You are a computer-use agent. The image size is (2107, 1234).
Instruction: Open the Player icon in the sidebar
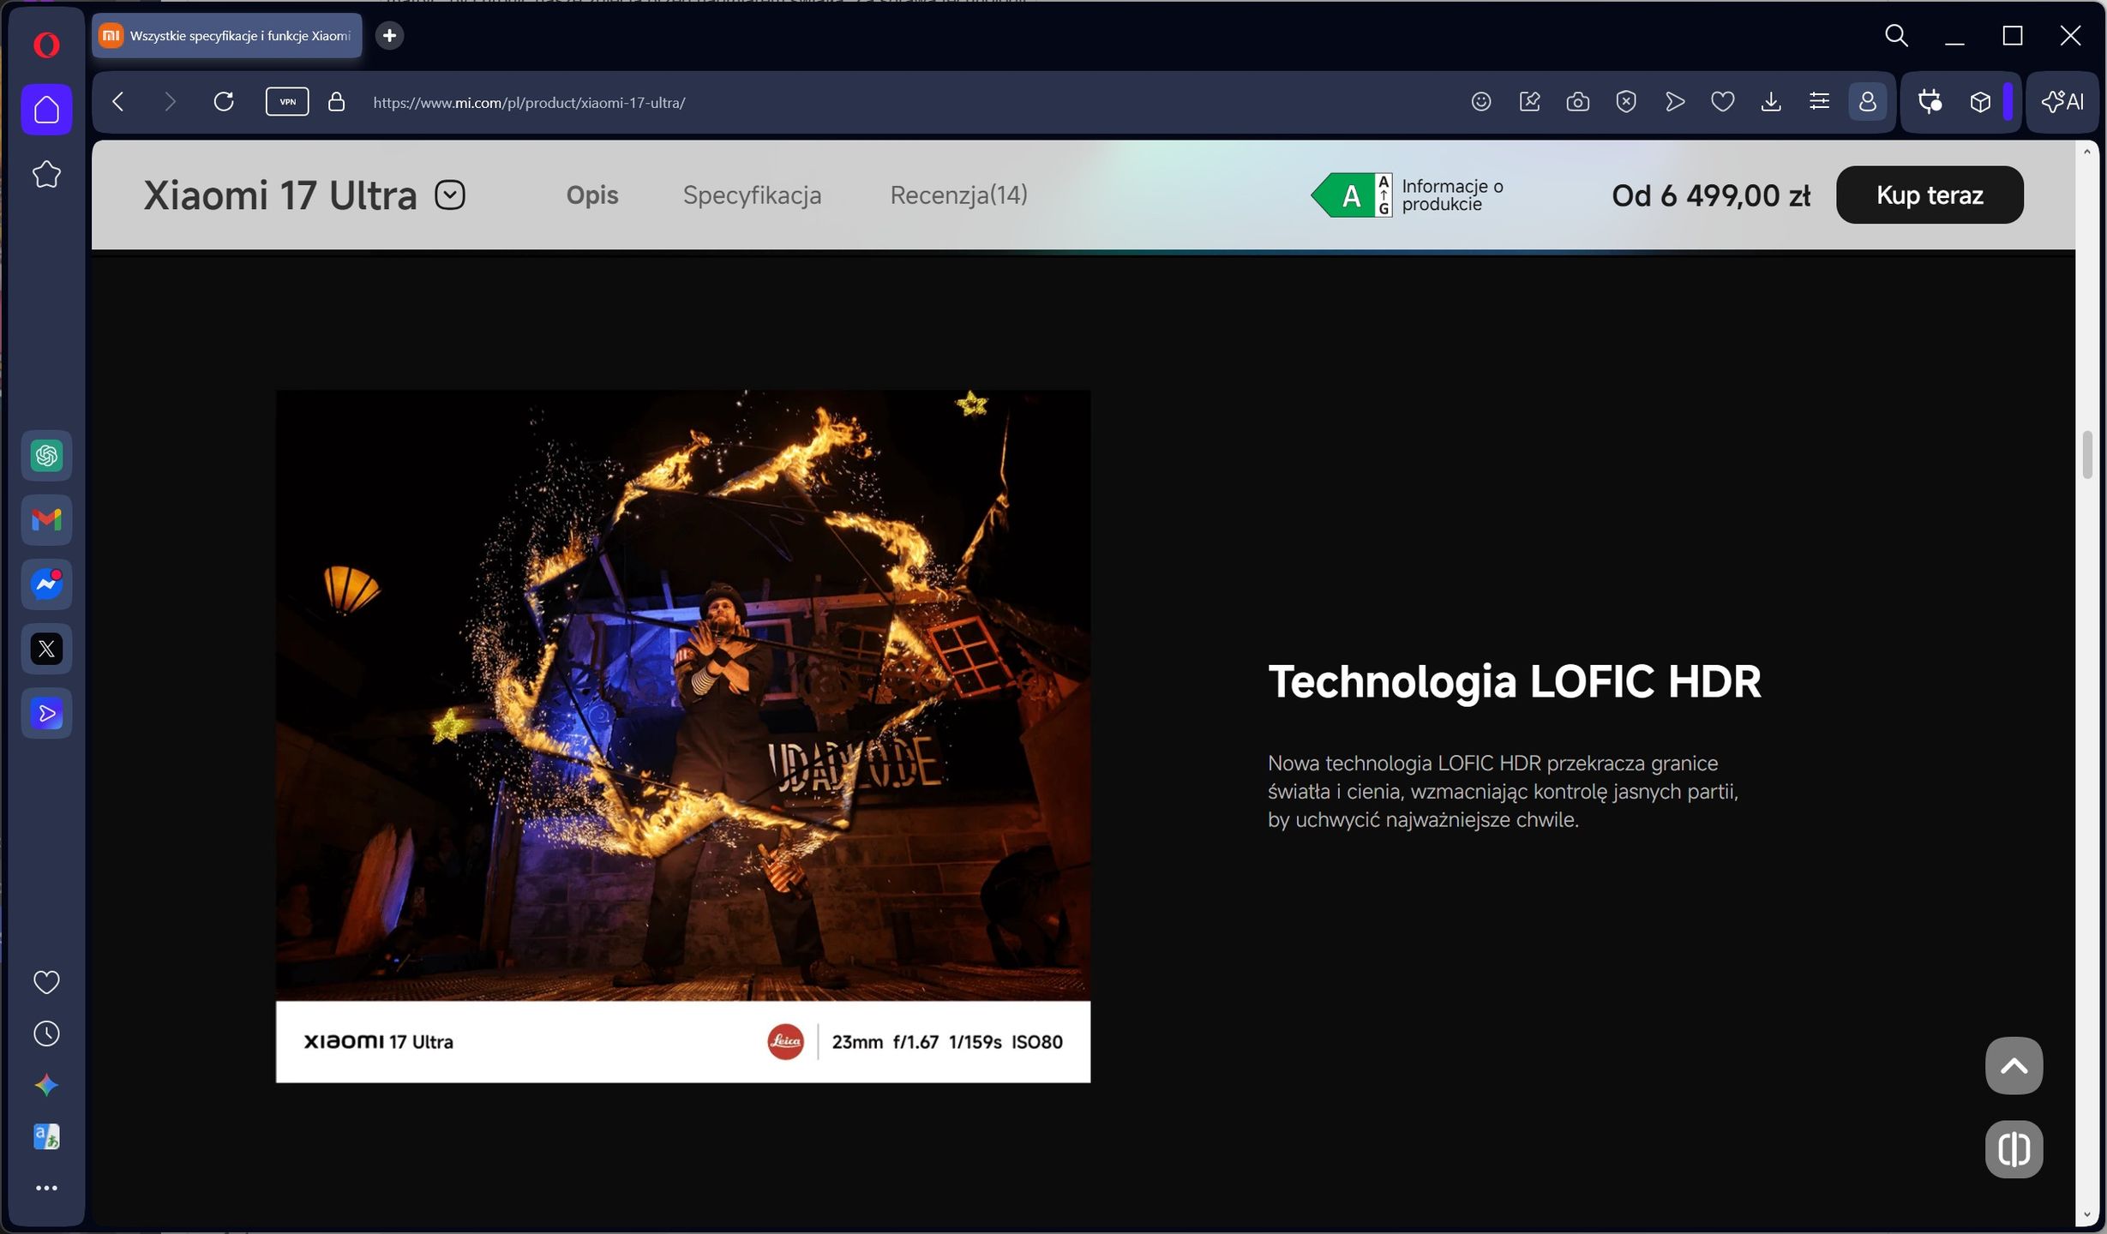[x=46, y=713]
